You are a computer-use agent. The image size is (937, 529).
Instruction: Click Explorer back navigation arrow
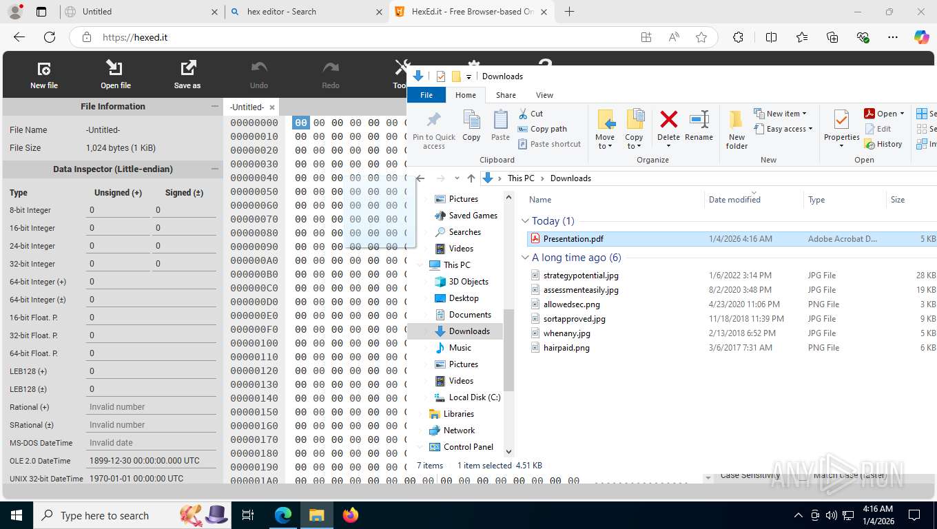[420, 178]
